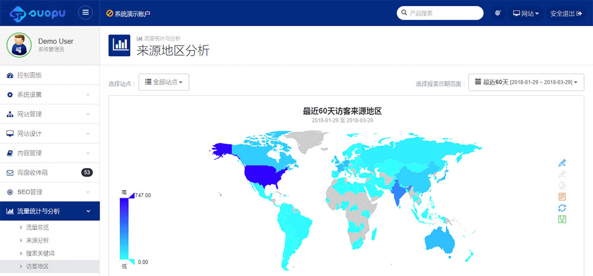Click the envelope icon next to 询盘收件箱
593x276 pixels.
(10, 172)
